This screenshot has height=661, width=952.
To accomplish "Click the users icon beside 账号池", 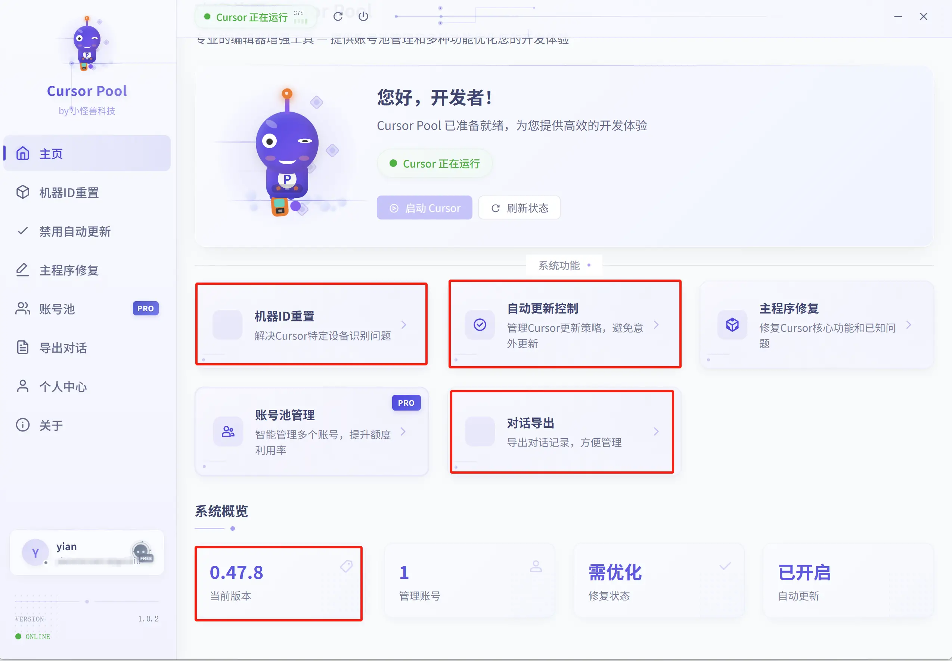I will point(23,309).
